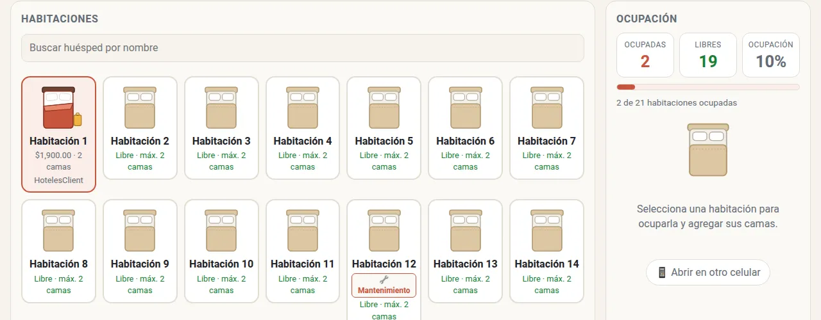Click the bed icon of Habitación 3
821x320 pixels.
pyautogui.click(x=221, y=108)
